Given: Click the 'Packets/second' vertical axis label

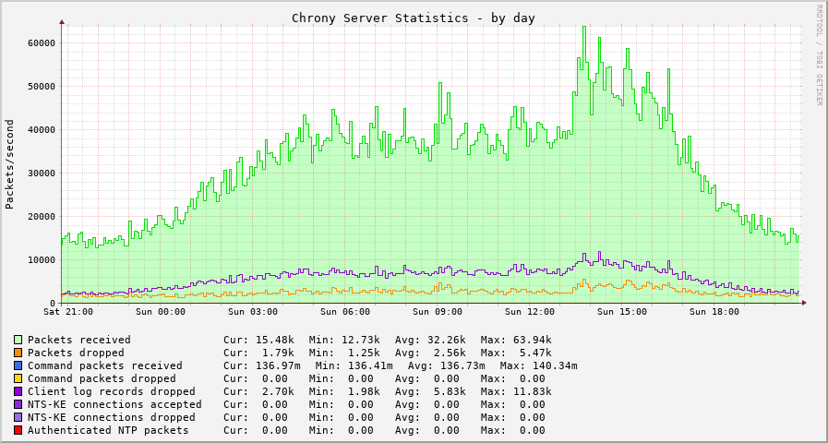Looking at the screenshot, I should (x=9, y=164).
